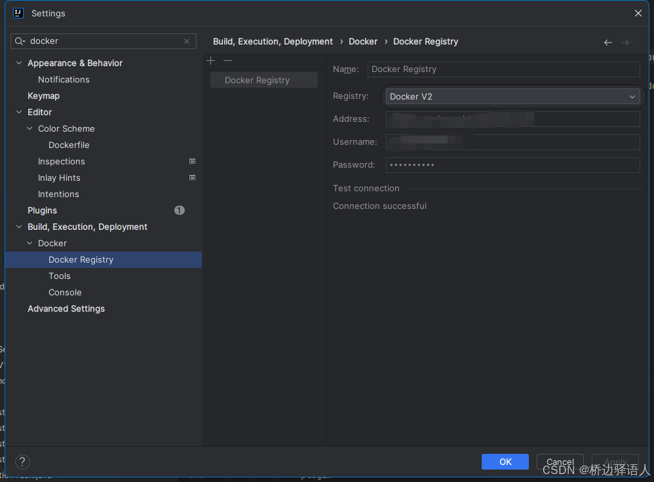Viewport: 654px width, 482px height.
Task: Collapse the Build, Execution, Deployment section
Action: [x=19, y=227]
